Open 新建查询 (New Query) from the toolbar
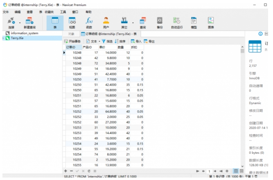Viewport: 273px width, 180px height. click(x=29, y=23)
